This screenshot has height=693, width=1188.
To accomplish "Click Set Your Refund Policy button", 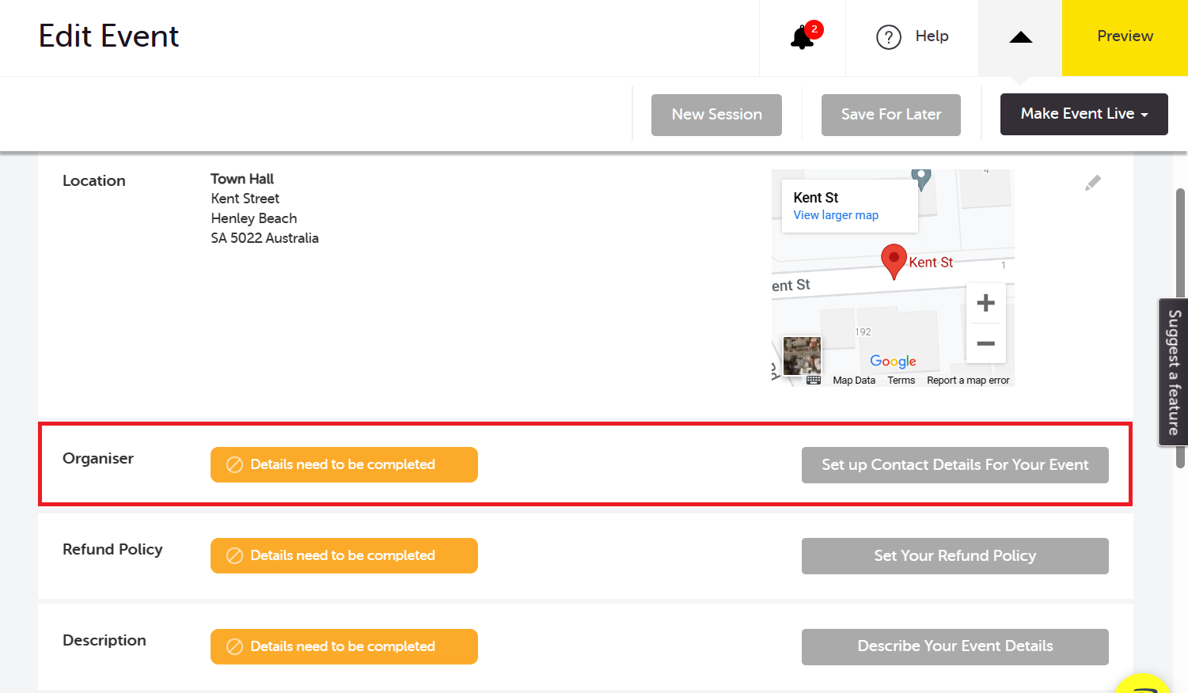I will tap(955, 556).
